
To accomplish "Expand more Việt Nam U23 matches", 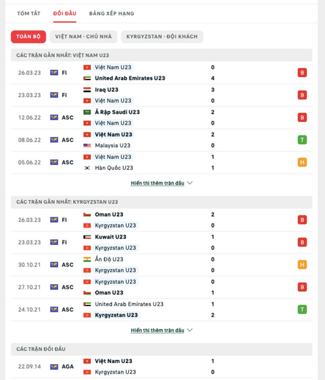I will tap(162, 183).
